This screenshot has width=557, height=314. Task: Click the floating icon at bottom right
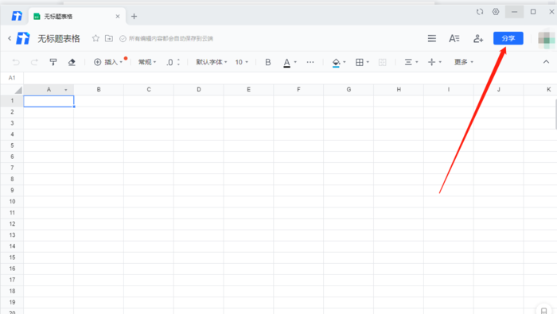coord(543,310)
